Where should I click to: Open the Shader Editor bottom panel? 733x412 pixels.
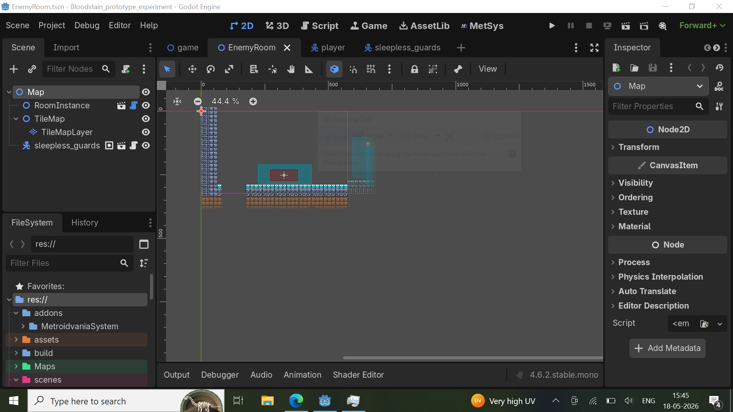tap(358, 375)
